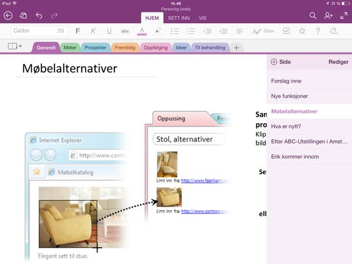
Task: Tap the upper chair thumbnail
Action: pos(167,165)
